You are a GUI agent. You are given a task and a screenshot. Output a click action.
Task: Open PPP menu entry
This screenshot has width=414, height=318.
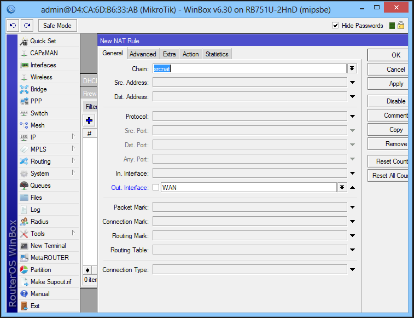pos(49,101)
